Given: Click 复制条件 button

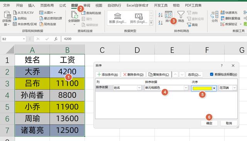Looking at the screenshot, I should (159, 75).
